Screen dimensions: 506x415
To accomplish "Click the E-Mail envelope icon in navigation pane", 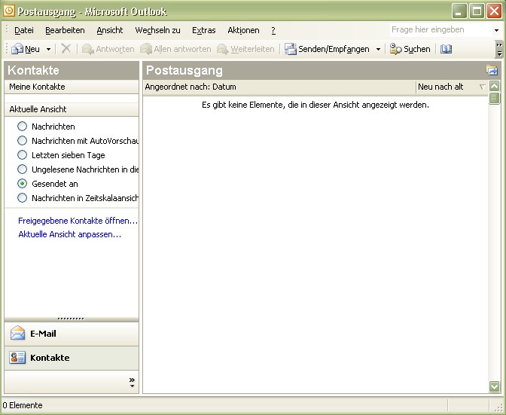I will pos(17,334).
